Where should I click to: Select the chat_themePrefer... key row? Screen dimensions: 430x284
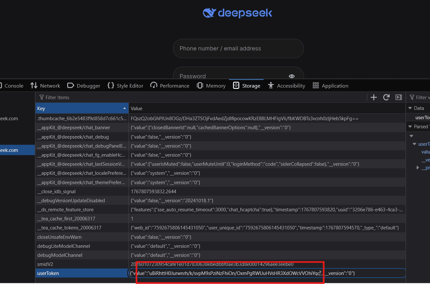(82, 183)
